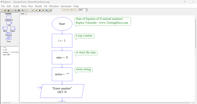Save the flowchart with the floppy disk icon
197x104 pixels.
coord(8,10)
